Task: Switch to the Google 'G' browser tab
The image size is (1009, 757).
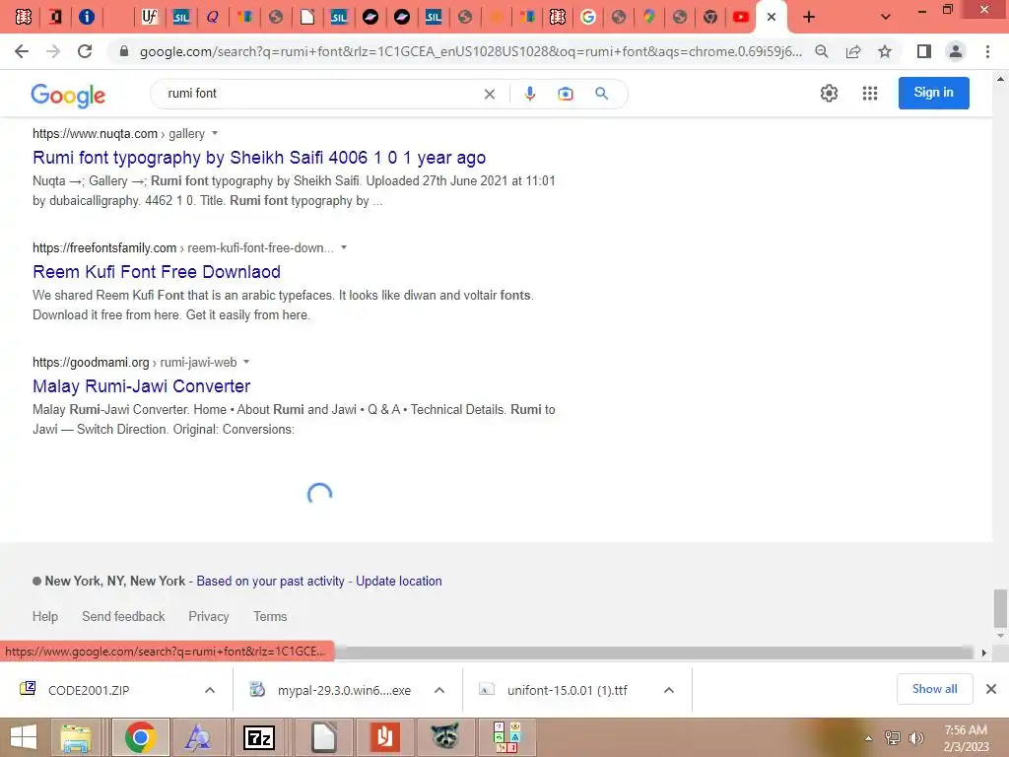Action: (587, 17)
